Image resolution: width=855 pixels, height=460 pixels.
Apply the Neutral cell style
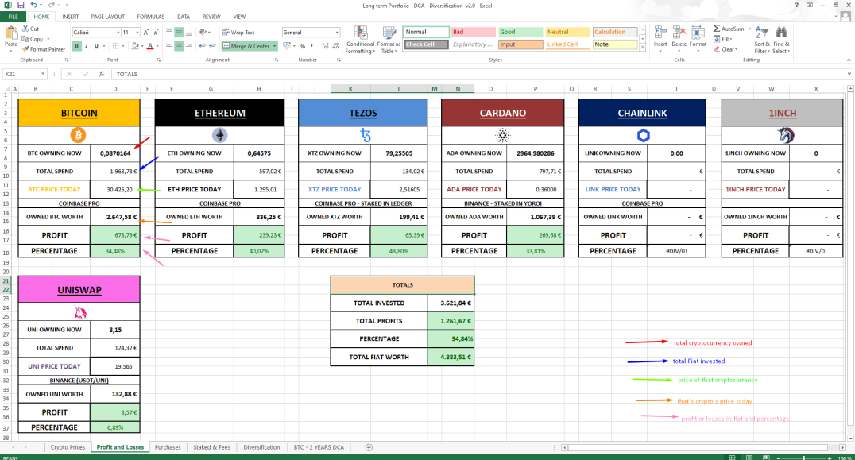pos(567,32)
